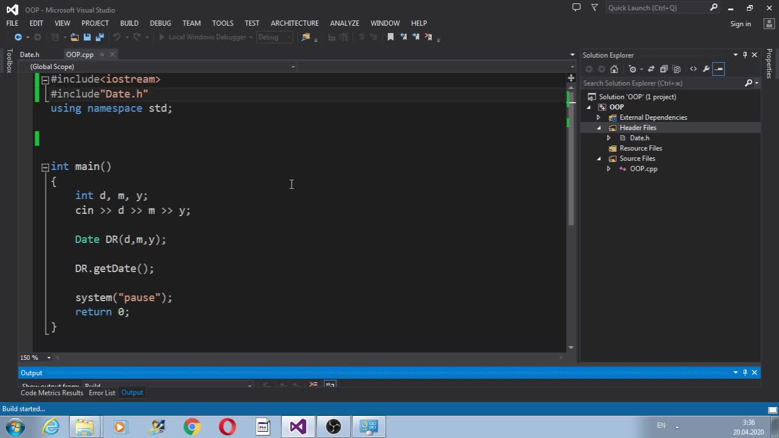Collapse the Header Files folder
This screenshot has width=779, height=438.
pos(599,128)
